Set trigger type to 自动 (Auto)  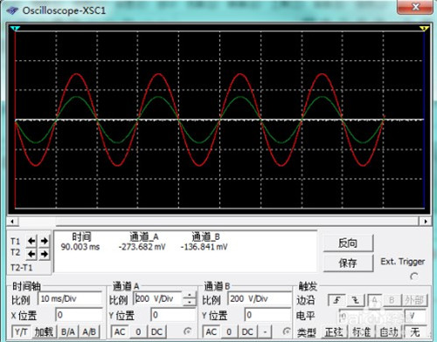(x=389, y=332)
